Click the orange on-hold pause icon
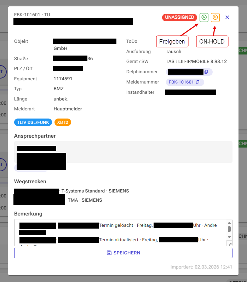The width and height of the screenshot is (247, 282). (215, 17)
